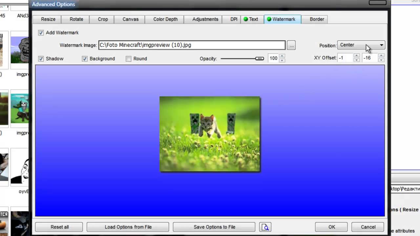This screenshot has height=236, width=420.
Task: Confirm with the OK button
Action: pyautogui.click(x=331, y=227)
